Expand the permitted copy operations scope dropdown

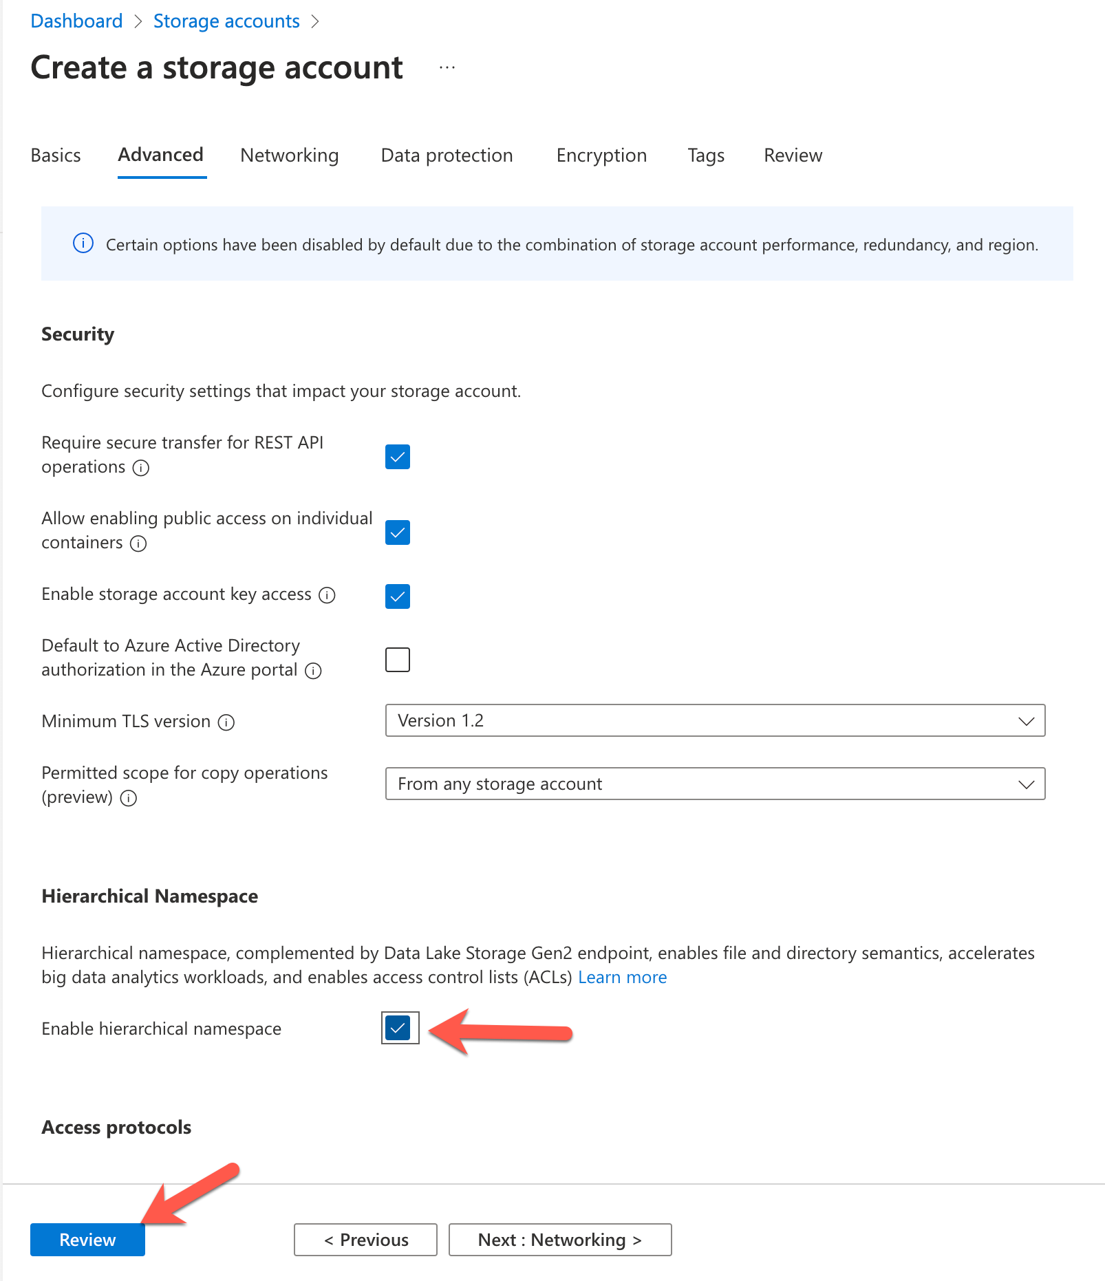tap(1026, 784)
